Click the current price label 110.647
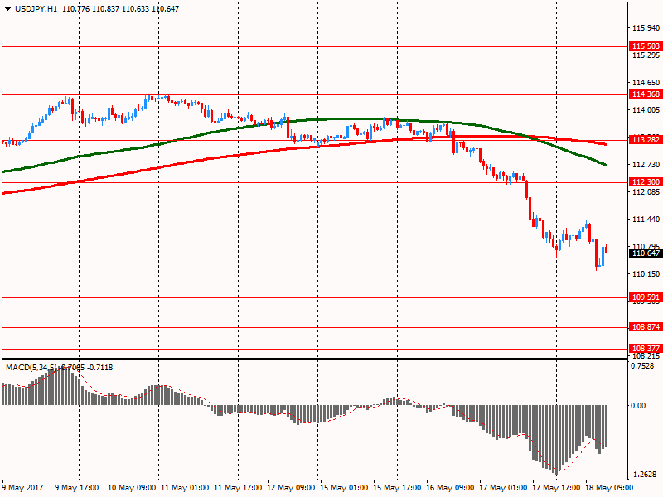 pos(646,253)
